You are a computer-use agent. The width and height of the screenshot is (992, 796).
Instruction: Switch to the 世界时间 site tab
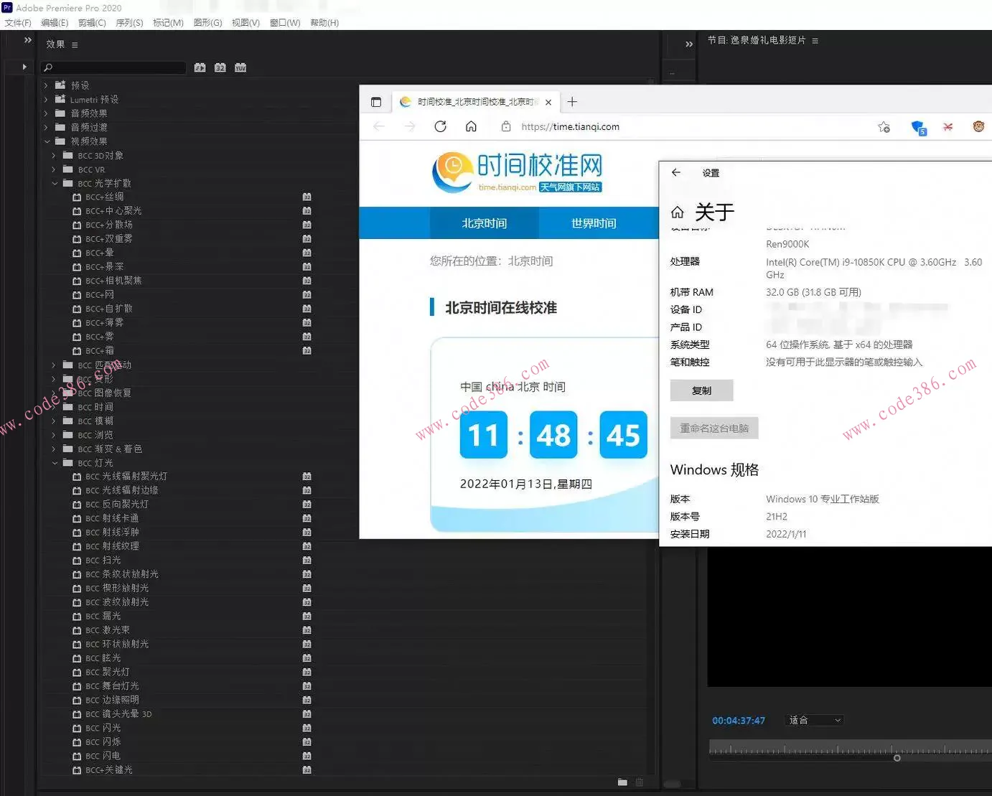(x=594, y=223)
